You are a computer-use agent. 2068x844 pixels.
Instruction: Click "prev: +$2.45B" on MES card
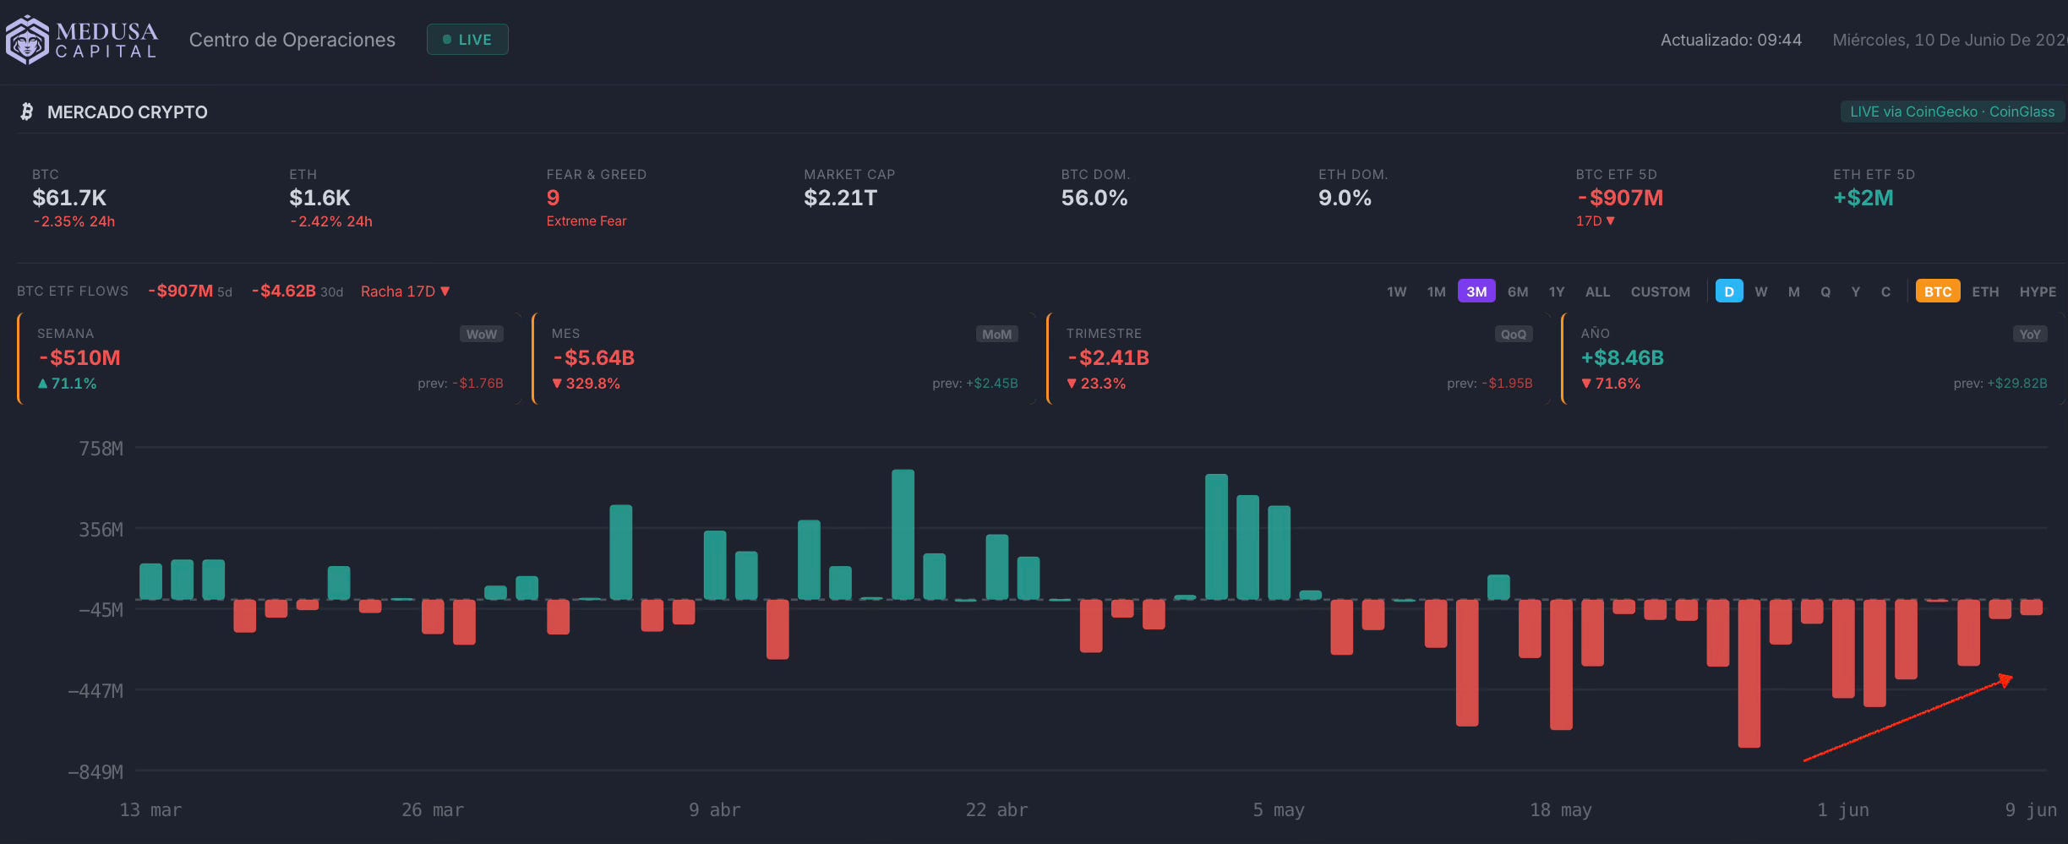pos(975,384)
